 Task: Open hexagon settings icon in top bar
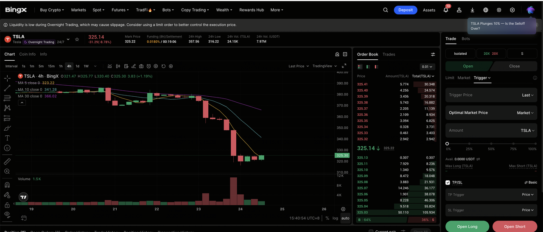coord(512,10)
